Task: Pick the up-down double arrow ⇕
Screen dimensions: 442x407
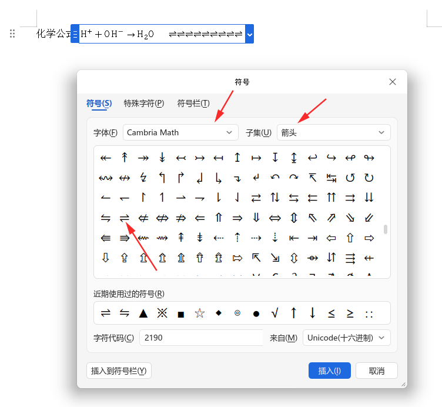Action: (x=294, y=218)
